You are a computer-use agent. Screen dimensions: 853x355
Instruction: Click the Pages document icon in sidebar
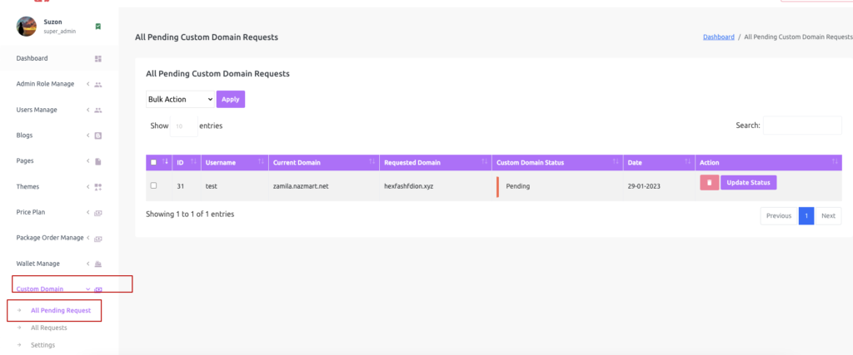(x=98, y=161)
